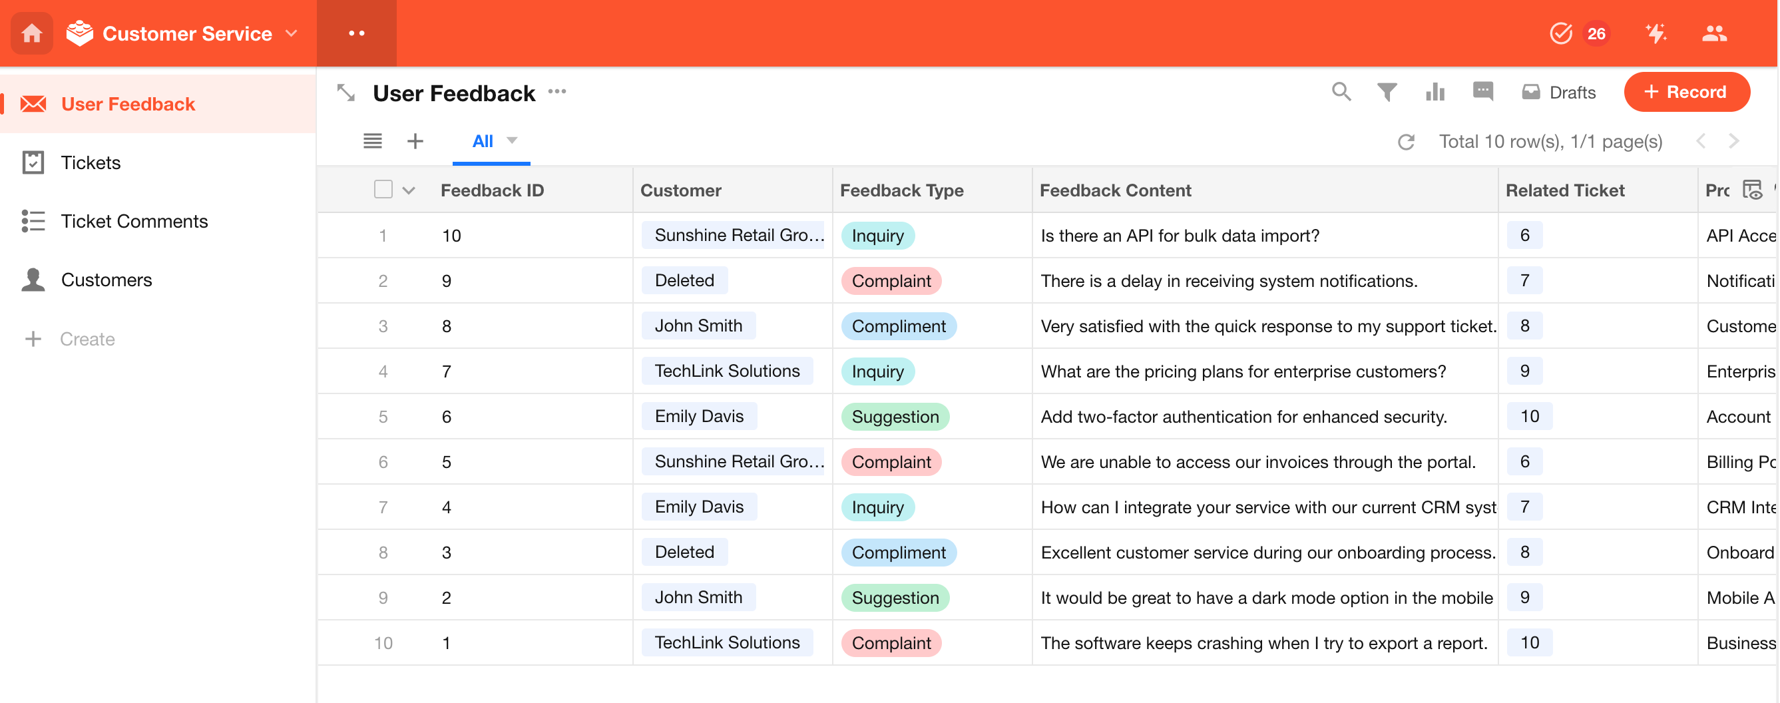This screenshot has height=703, width=1780.
Task: Expand the All view dropdown arrow
Action: tap(512, 140)
